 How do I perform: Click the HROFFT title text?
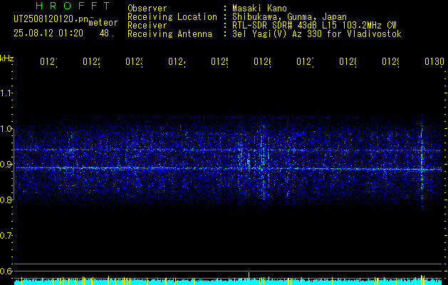(x=73, y=6)
